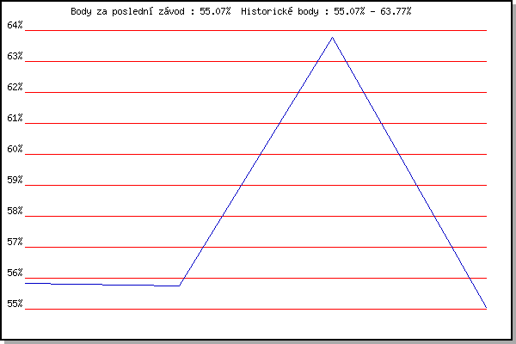Click the 61% axis label
The image size is (516, 344).
pos(15,118)
